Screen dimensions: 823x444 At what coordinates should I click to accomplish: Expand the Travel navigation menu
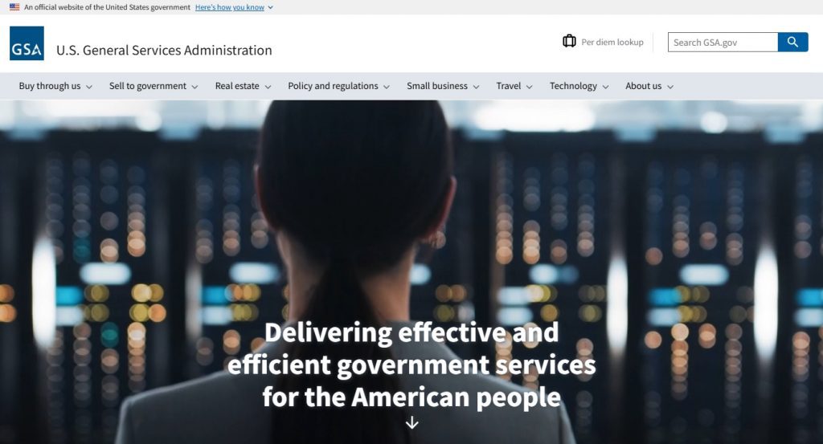[x=514, y=86]
